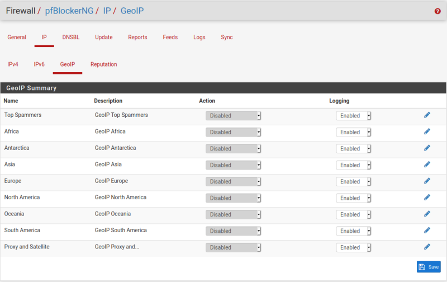Follow the GeoIP breadcrumb link
Viewport: 447px width, 282px height.
coord(132,11)
